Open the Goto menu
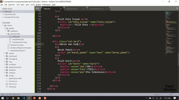This screenshot has width=179, height=100. click(x=27, y=5)
